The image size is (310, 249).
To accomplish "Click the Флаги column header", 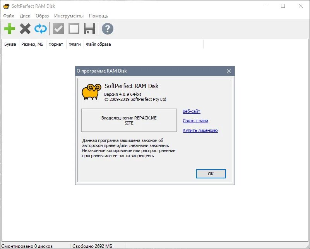I will [x=75, y=44].
